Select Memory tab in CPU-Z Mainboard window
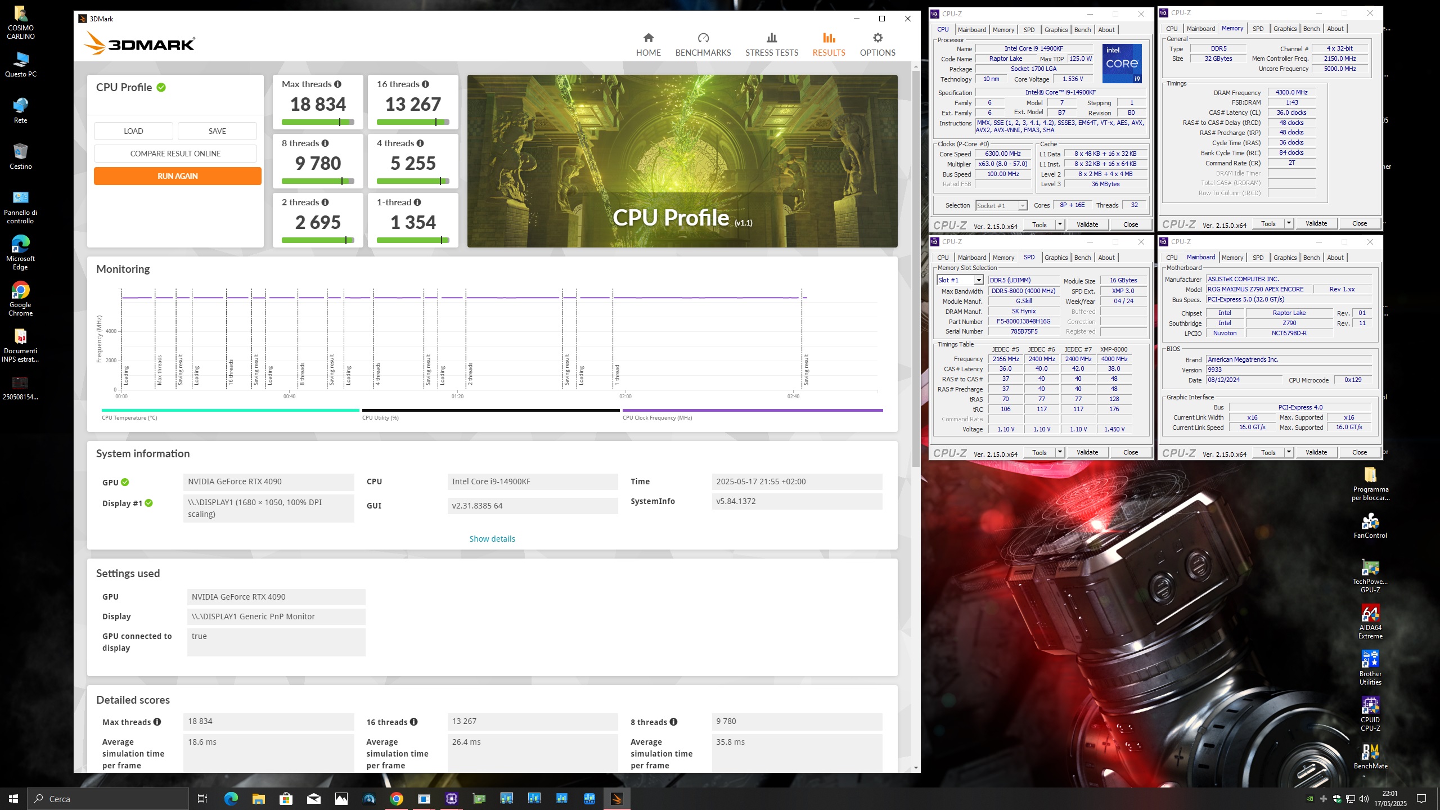This screenshot has height=810, width=1440. (1232, 258)
